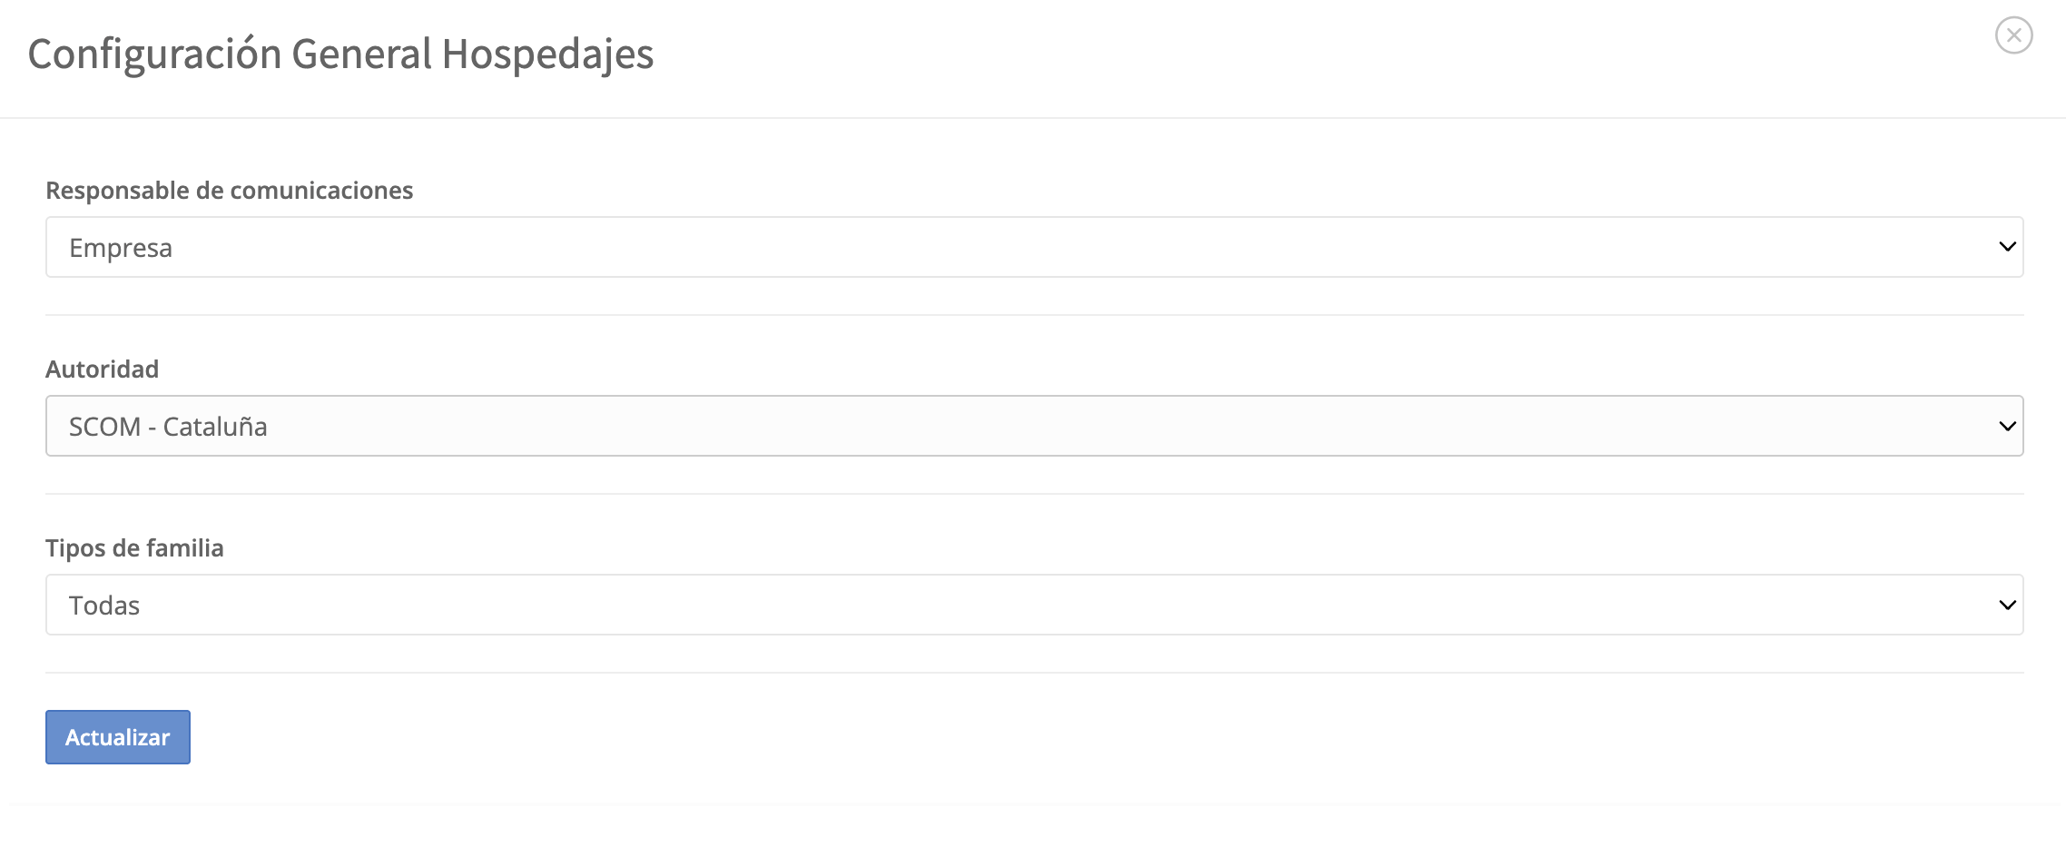This screenshot has width=2066, height=857.
Task: Expand the combo box showing SCOM - Cataluña
Action: (x=1034, y=426)
